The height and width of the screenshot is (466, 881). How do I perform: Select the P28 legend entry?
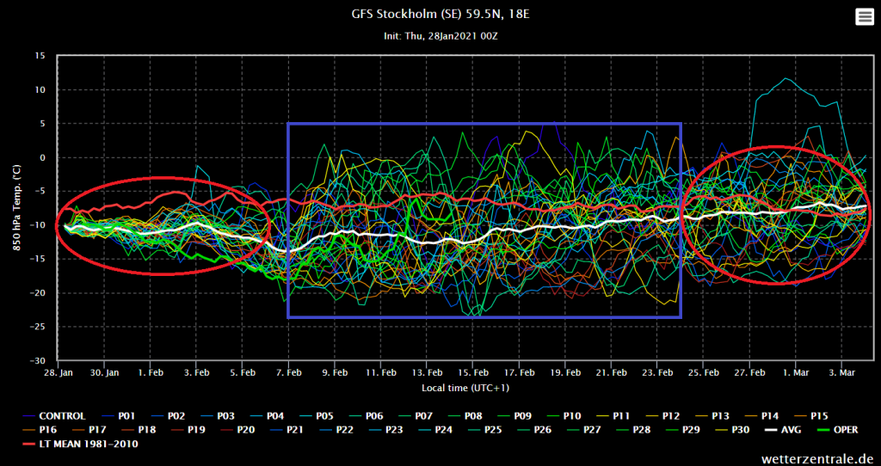click(633, 430)
